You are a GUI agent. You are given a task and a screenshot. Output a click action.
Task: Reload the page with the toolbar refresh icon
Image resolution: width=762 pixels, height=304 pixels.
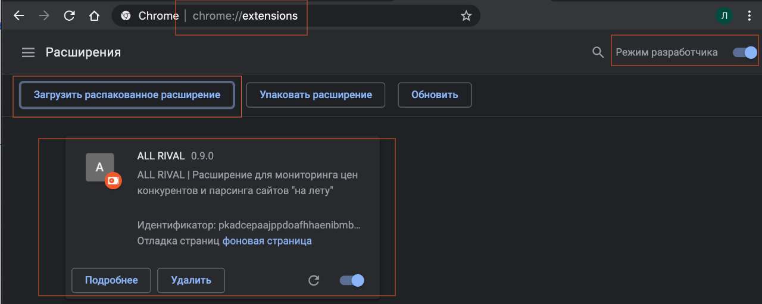coord(69,16)
